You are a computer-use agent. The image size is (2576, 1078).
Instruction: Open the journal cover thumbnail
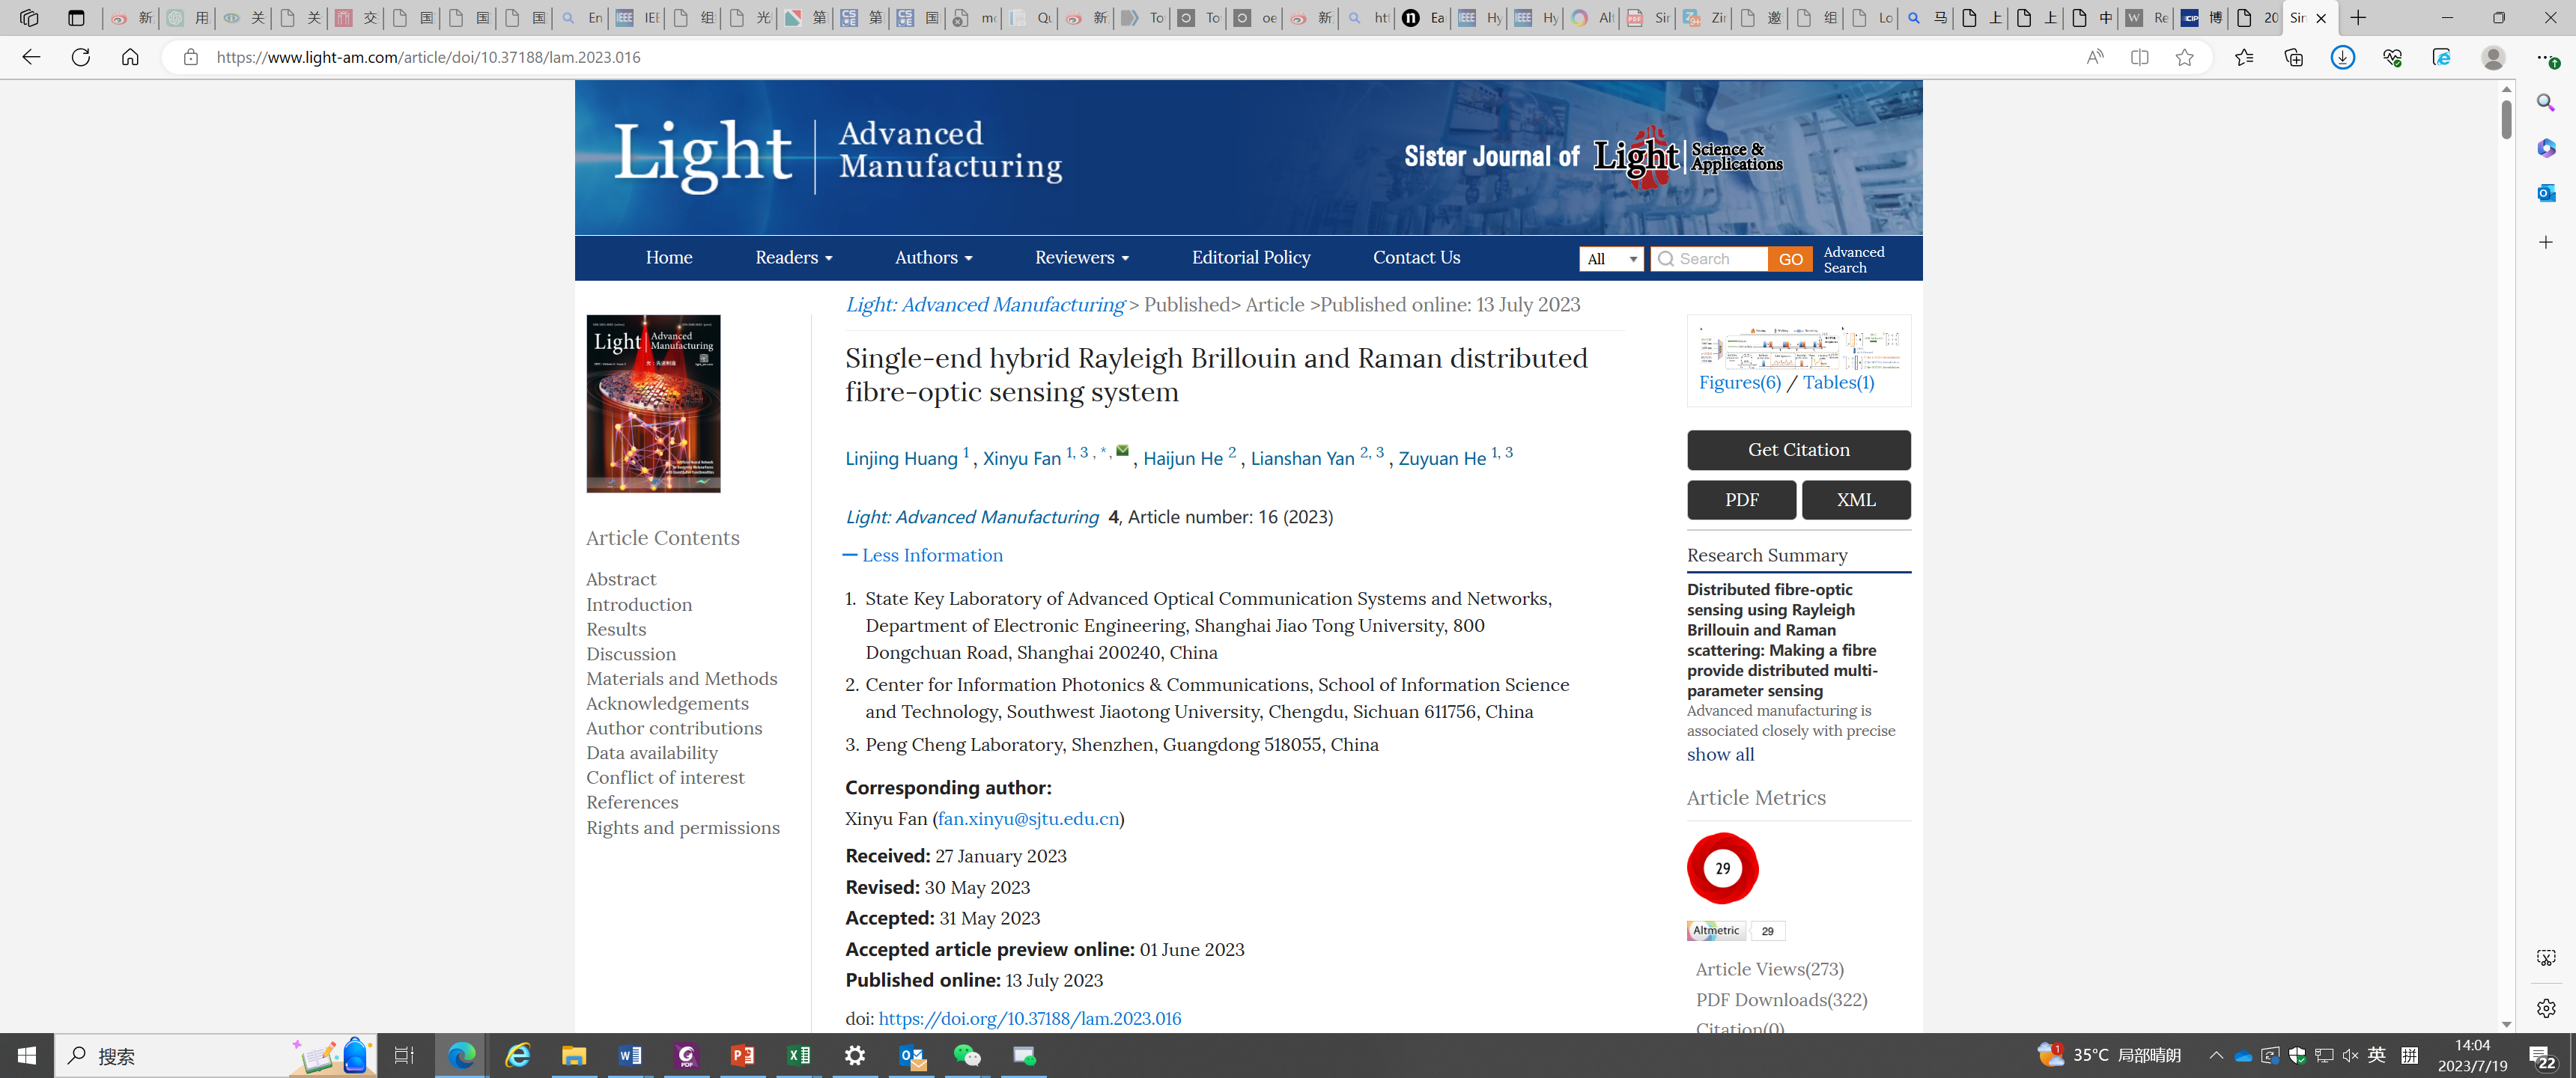(x=653, y=404)
